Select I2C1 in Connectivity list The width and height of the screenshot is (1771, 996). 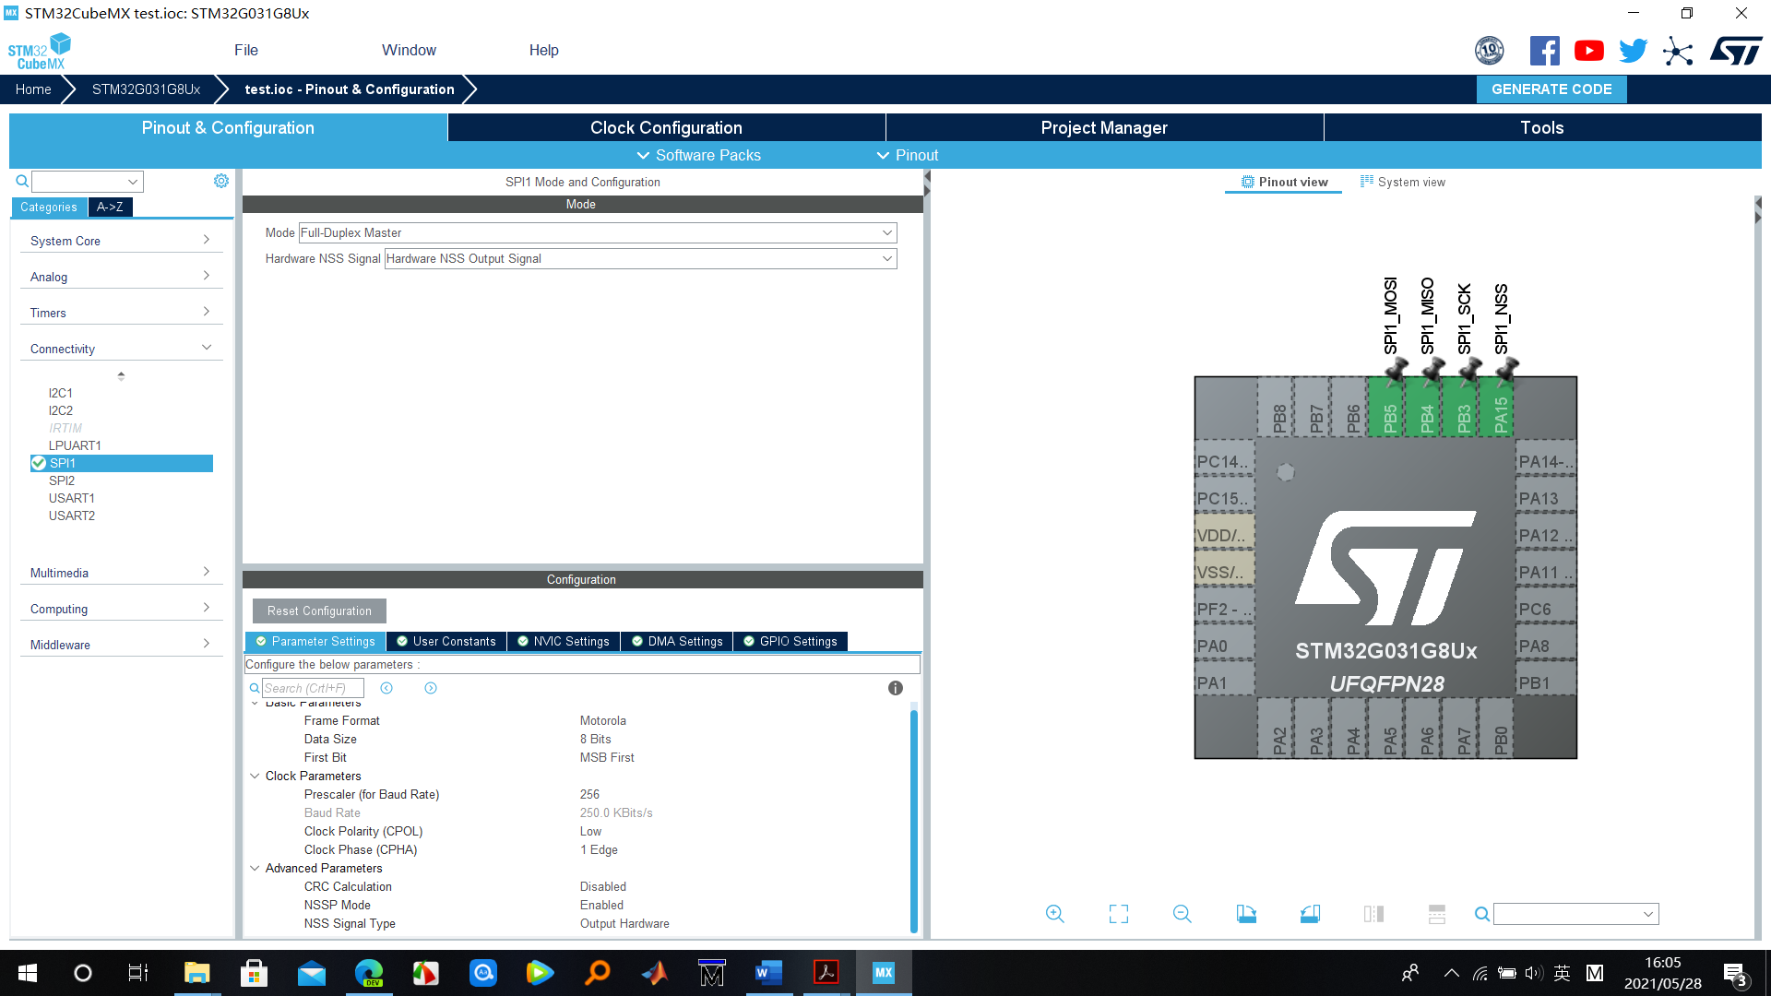61,393
